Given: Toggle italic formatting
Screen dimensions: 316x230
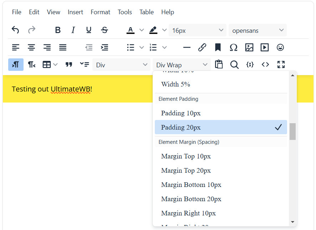Looking at the screenshot, I should (x=73, y=30).
